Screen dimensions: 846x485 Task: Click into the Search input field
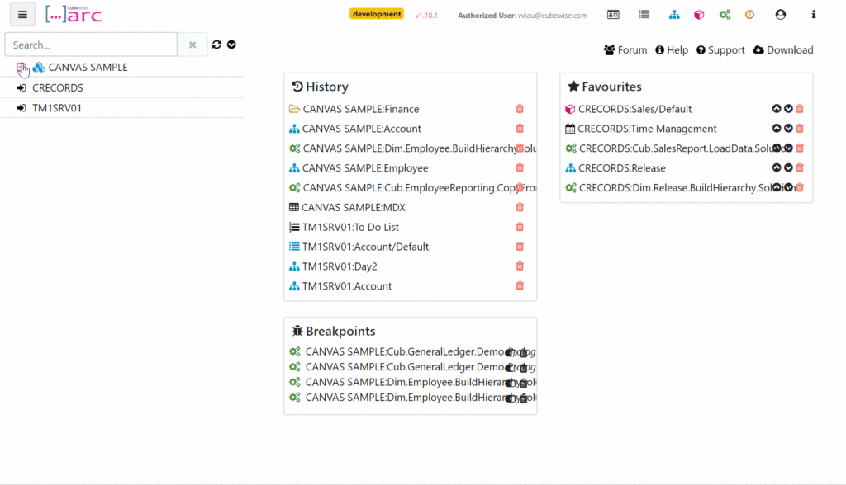pos(91,45)
